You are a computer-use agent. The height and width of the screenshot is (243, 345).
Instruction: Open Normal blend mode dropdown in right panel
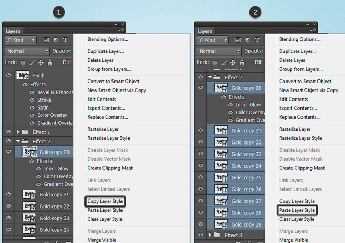[x=219, y=51]
